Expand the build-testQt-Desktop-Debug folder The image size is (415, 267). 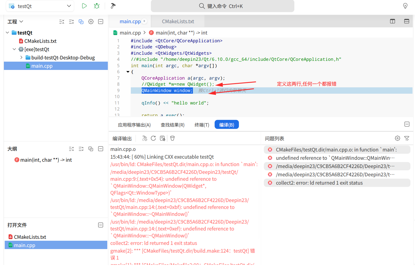[x=21, y=57]
